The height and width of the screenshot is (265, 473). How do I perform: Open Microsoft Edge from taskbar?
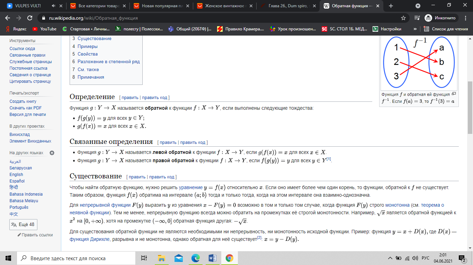[x=196, y=258]
